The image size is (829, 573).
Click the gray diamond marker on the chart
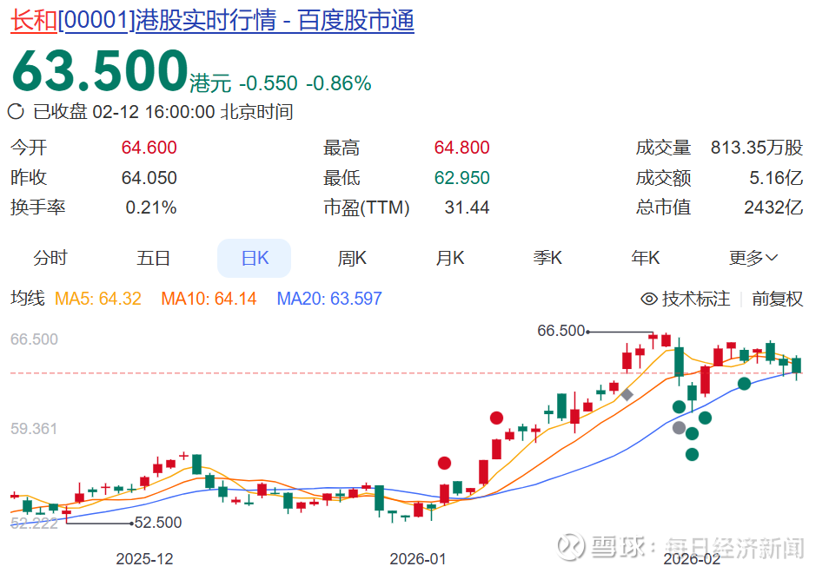pos(627,394)
